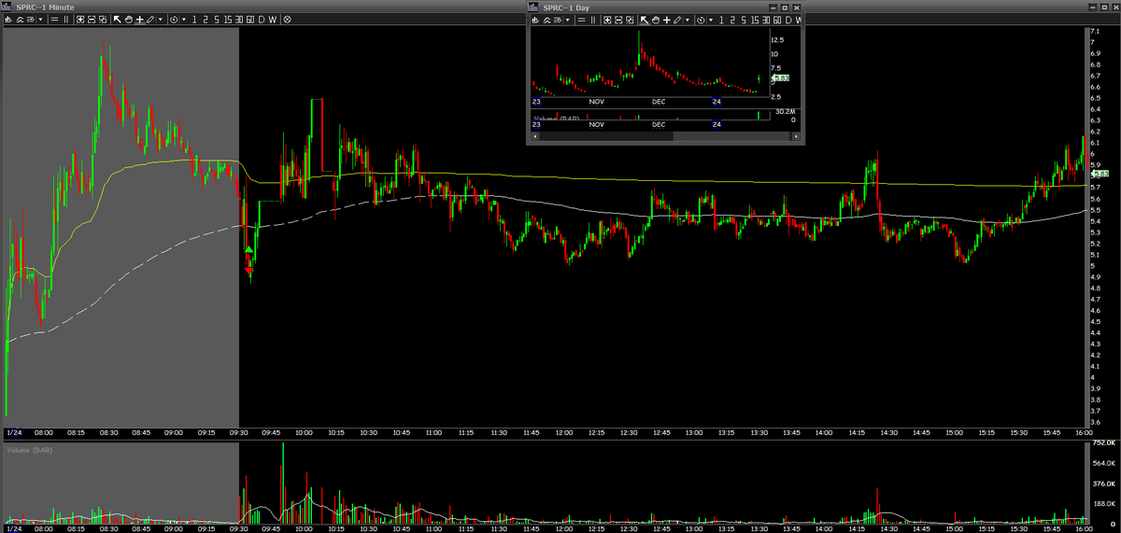Expand chart options dropdown in 1 Day toolbar
The image size is (1121, 533).
tap(568, 20)
